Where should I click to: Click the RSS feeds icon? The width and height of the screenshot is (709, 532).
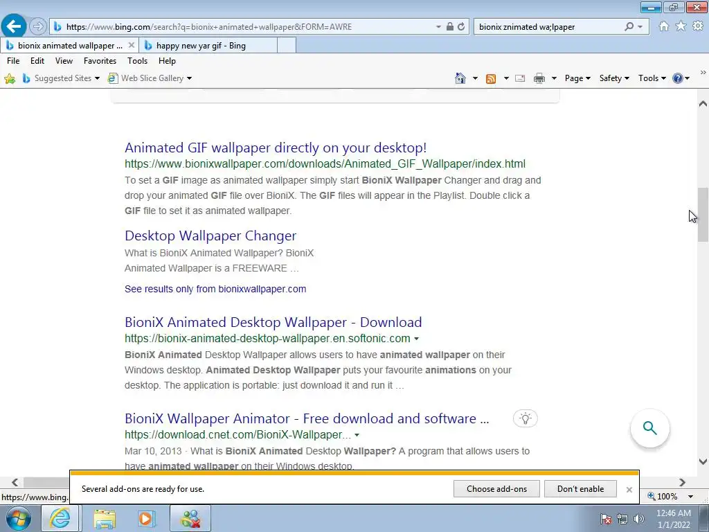point(491,79)
